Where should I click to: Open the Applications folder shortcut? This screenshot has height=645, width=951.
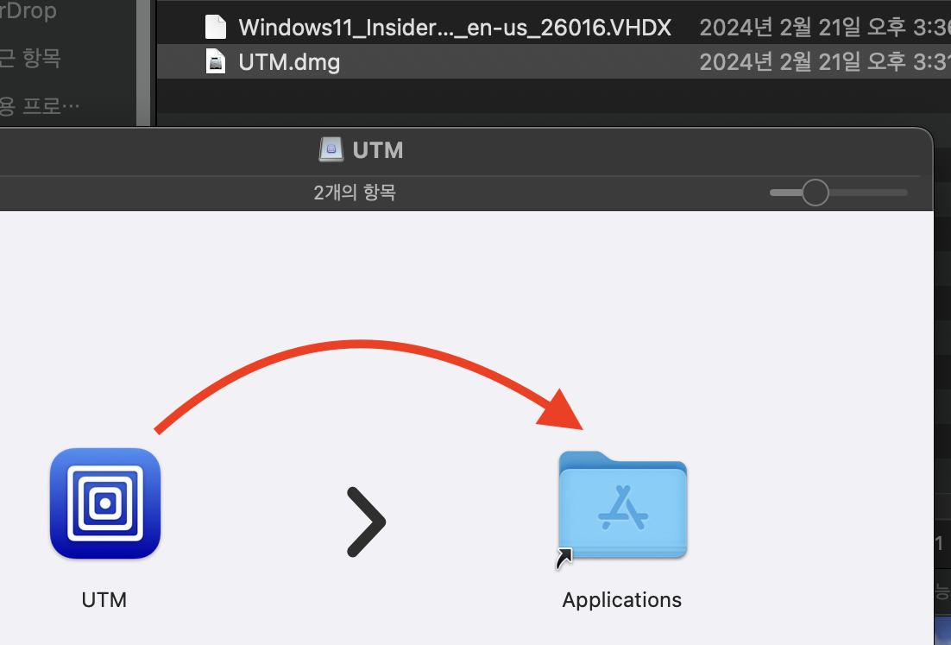pos(622,505)
